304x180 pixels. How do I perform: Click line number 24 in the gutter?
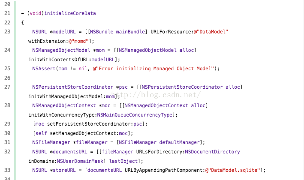pyautogui.click(x=7, y=50)
